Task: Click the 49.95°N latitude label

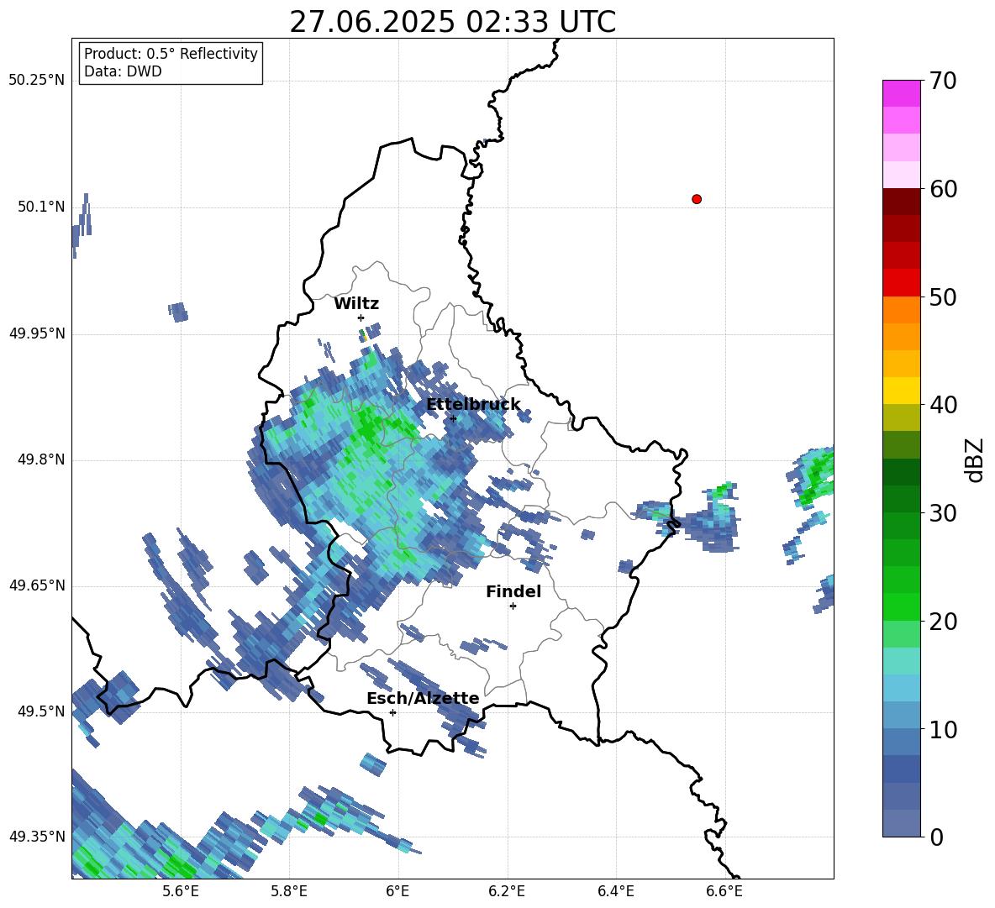Action: point(37,333)
